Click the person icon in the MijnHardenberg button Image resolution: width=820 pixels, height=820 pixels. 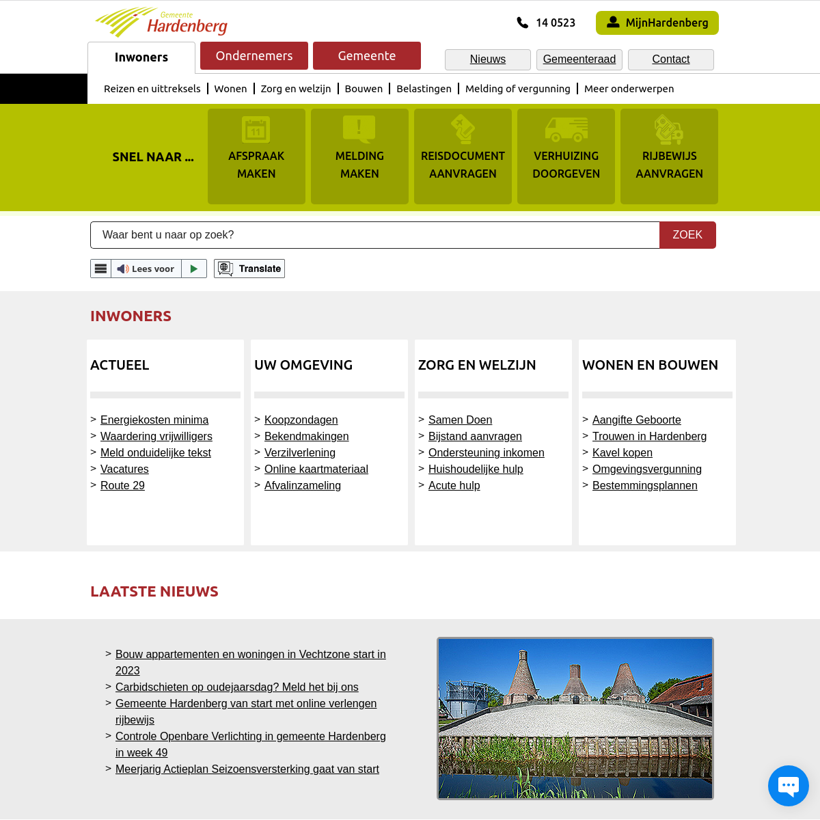coord(613,22)
